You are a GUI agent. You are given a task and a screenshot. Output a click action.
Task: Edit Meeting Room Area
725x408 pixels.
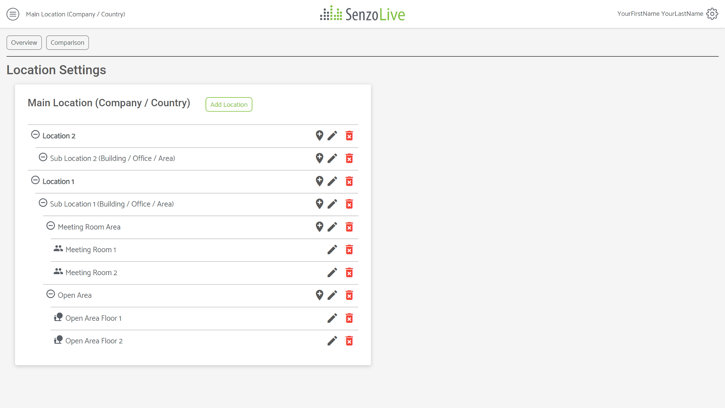[332, 227]
